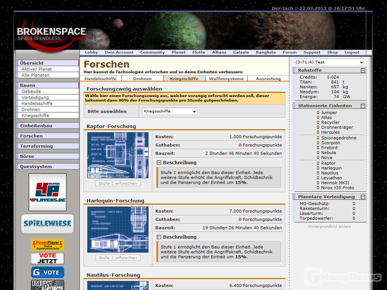
Task: Open the Support menu item
Action: pyautogui.click(x=312, y=52)
